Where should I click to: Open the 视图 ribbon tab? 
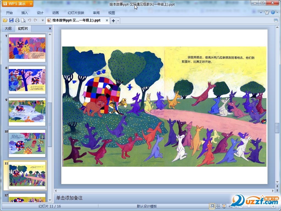point(111,13)
